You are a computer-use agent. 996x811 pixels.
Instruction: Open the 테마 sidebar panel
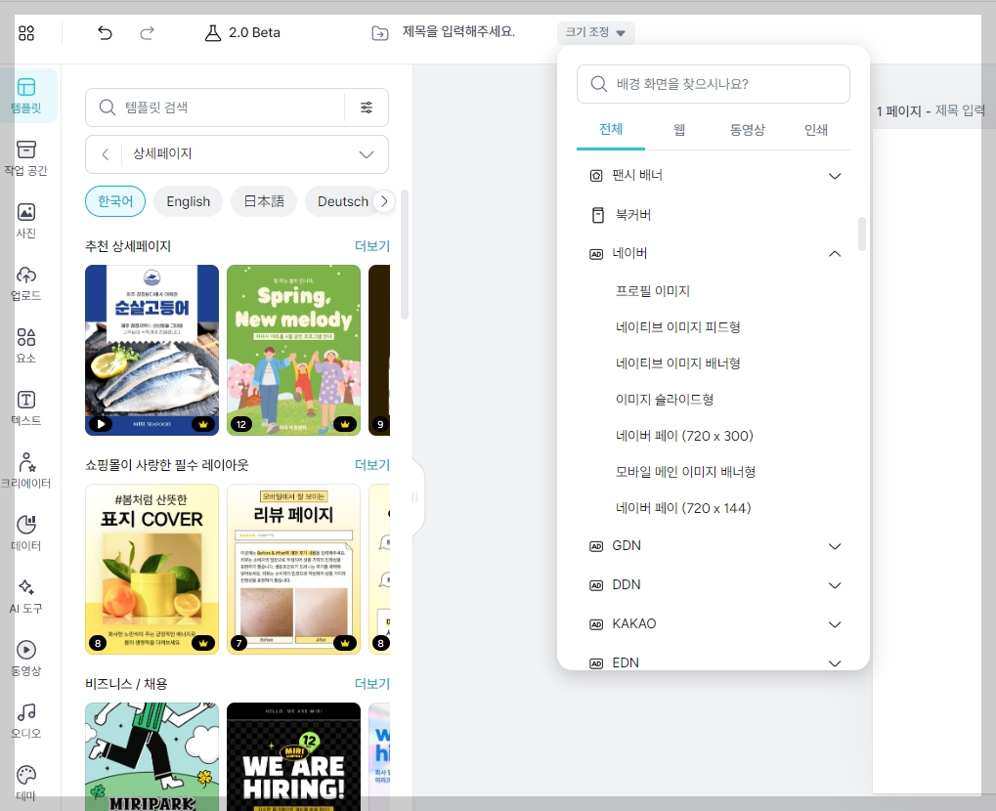[26, 783]
